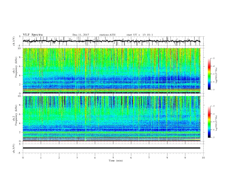Click the "-3" tick on ch.1 color bar
The image size is (229, 177).
[213, 58]
